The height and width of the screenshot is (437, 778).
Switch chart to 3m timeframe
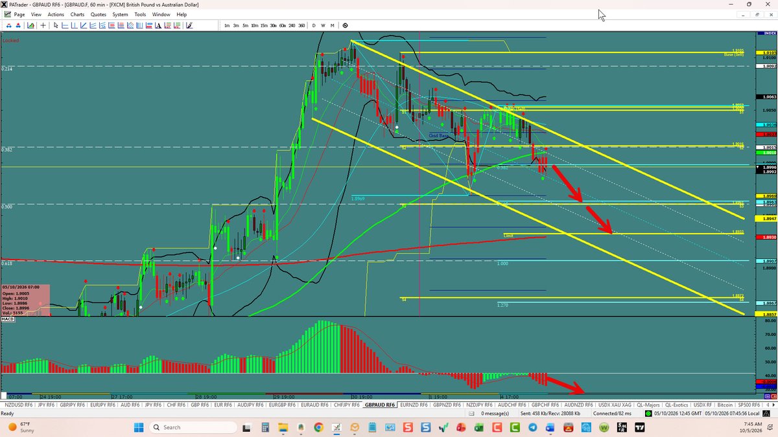[x=236, y=25]
